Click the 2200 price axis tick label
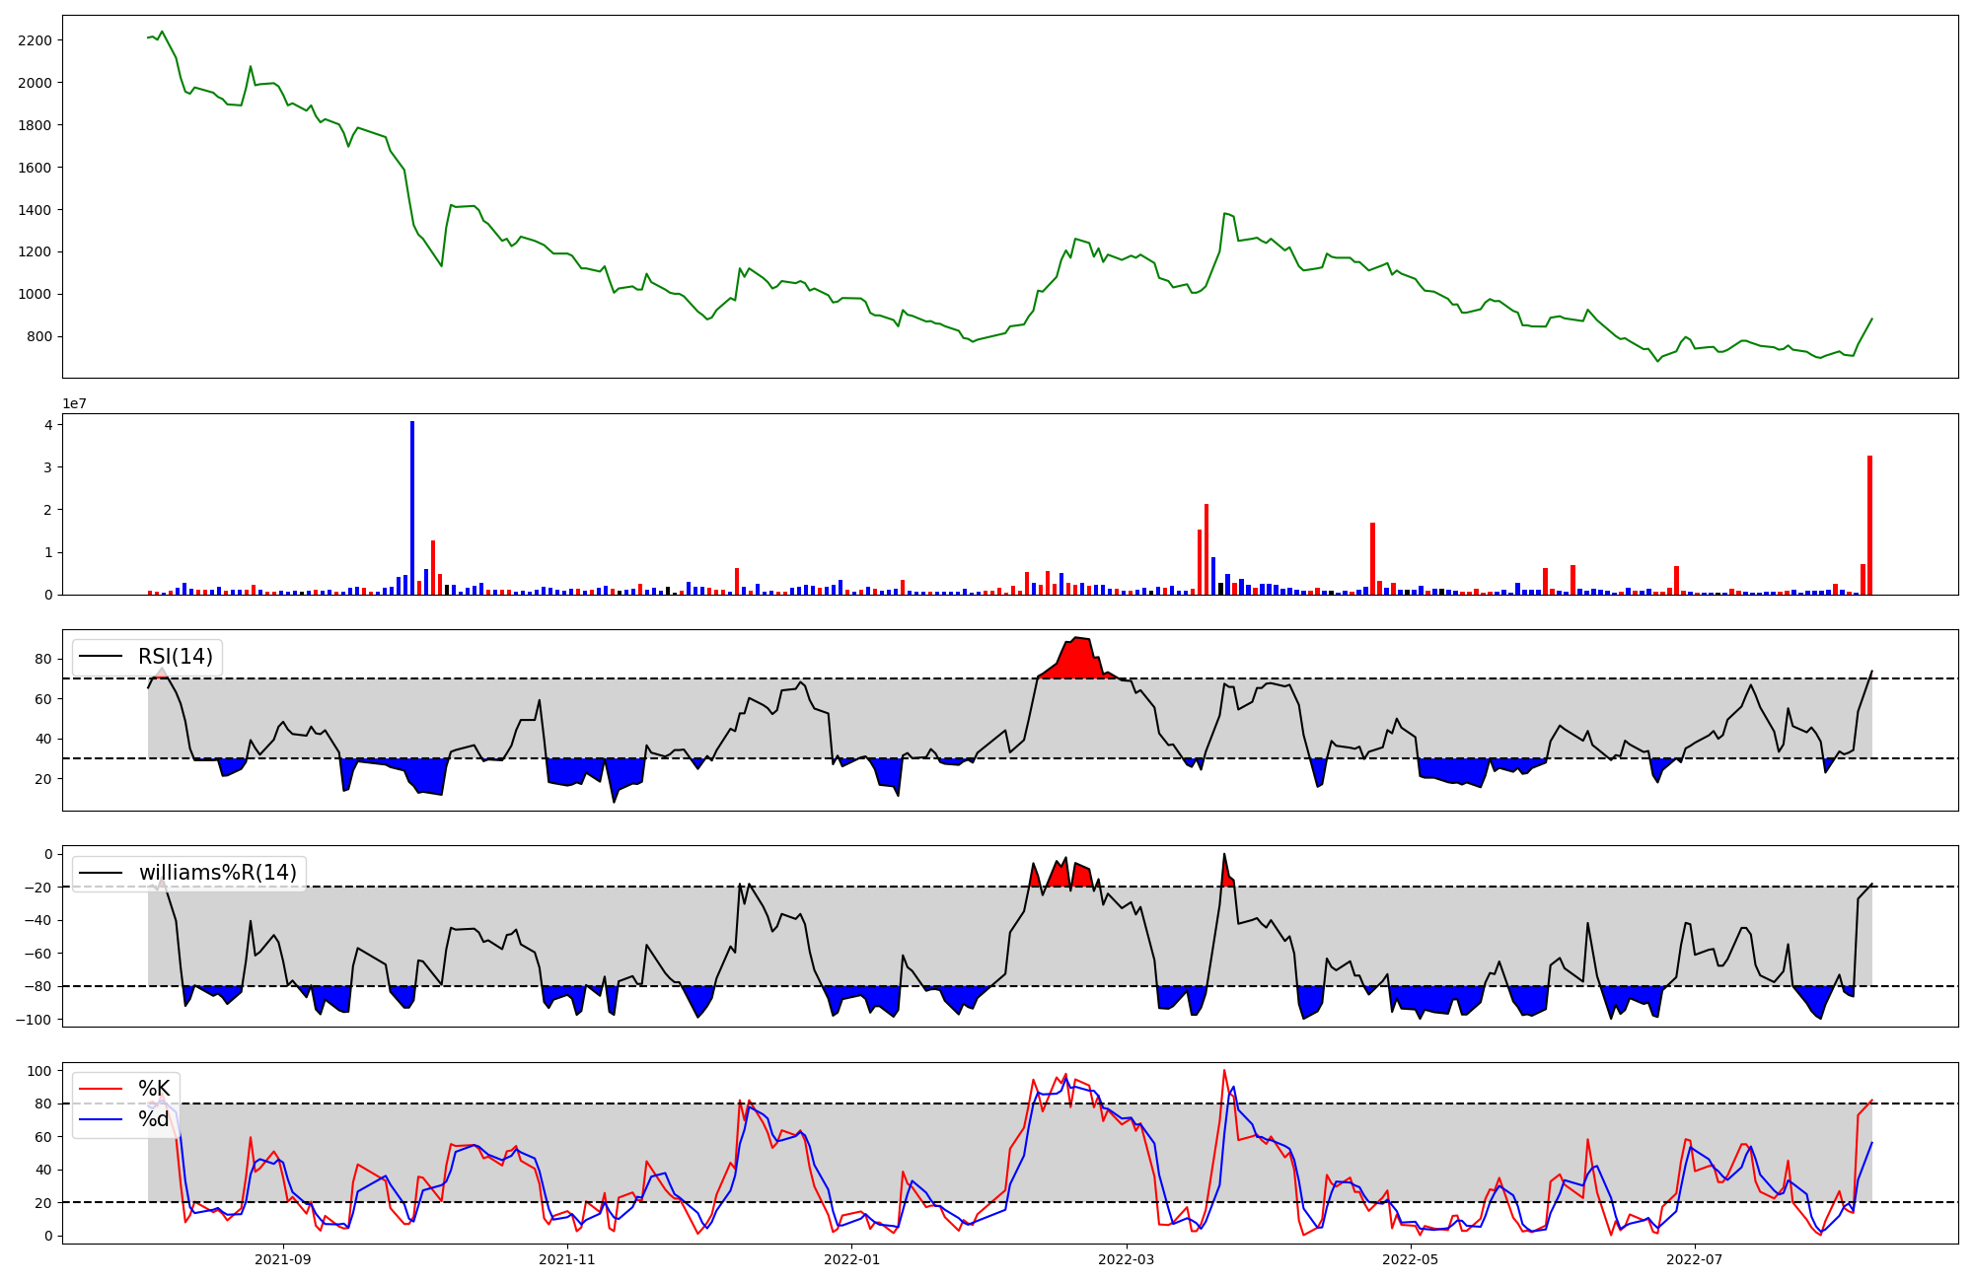The image size is (1973, 1282). click(x=35, y=40)
